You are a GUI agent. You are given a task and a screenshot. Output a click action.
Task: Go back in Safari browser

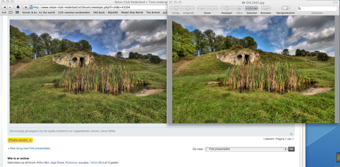(5, 7)
